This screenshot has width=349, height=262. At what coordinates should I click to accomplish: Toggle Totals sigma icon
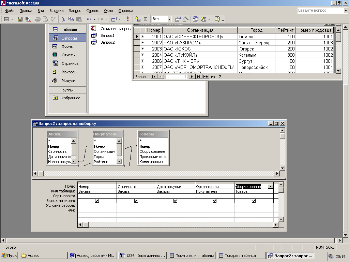[x=145, y=19]
